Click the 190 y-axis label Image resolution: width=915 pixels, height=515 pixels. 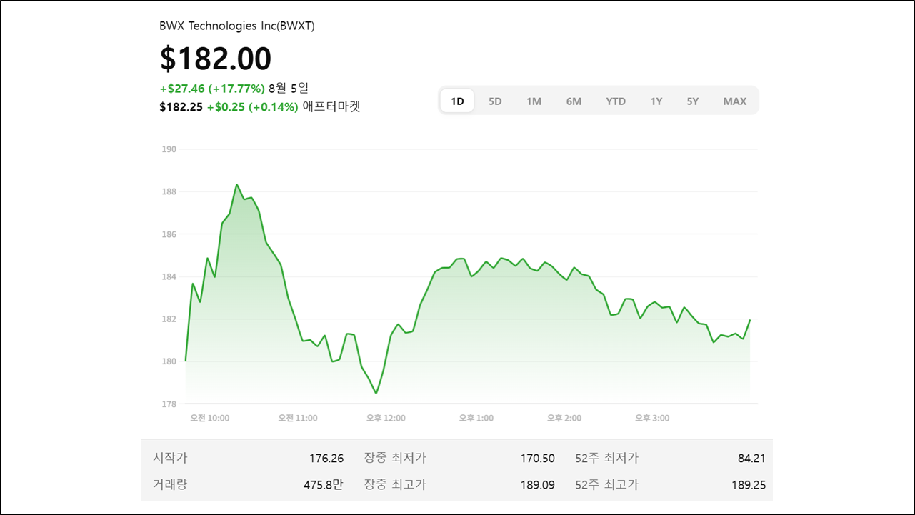coord(169,149)
